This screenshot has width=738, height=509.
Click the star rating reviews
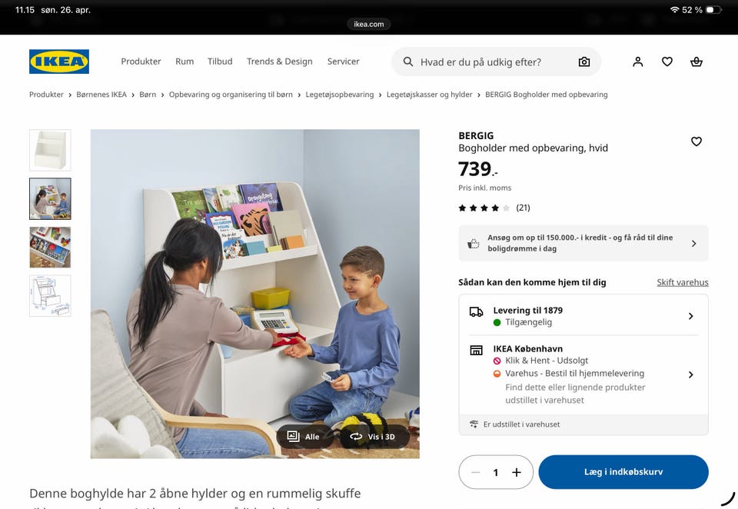[x=494, y=208]
